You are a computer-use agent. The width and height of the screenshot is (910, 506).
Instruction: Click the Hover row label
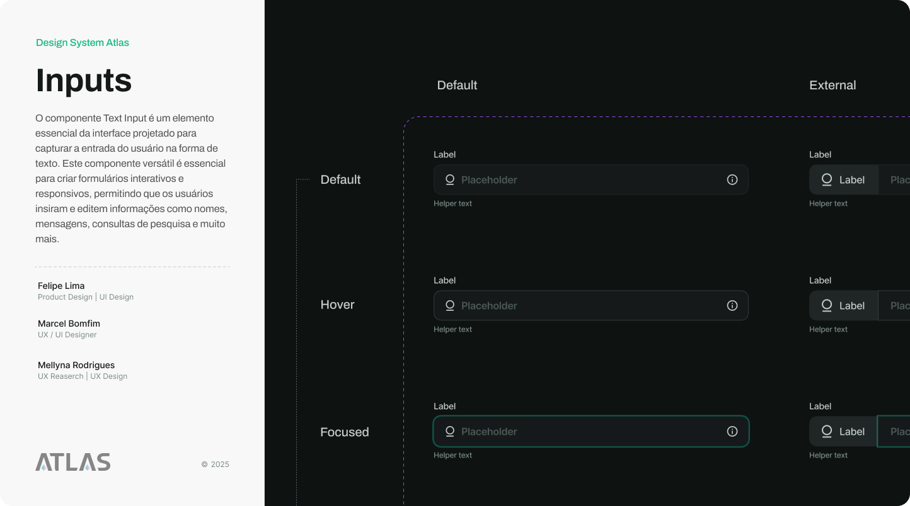(x=337, y=305)
